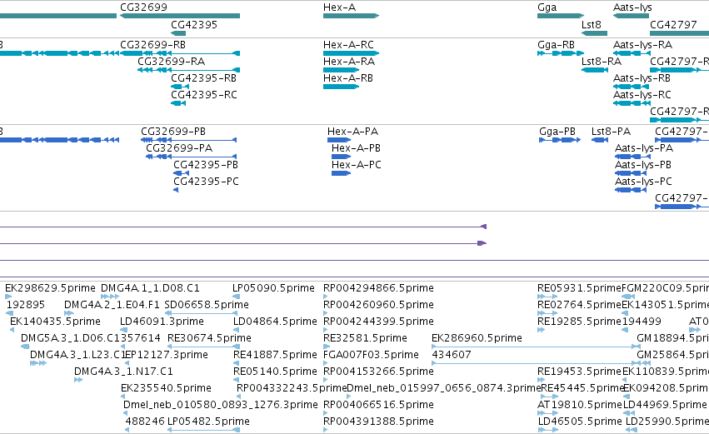The width and height of the screenshot is (709, 434).
Task: Click the Aats-lys gene label
Action: (632, 7)
